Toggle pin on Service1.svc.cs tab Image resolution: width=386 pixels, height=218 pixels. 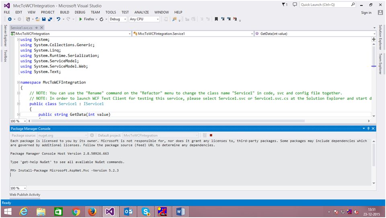pos(36,28)
